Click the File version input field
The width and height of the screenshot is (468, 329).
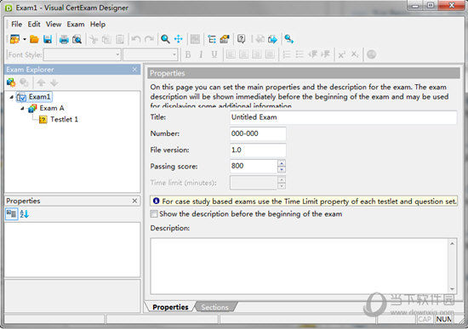coord(258,150)
